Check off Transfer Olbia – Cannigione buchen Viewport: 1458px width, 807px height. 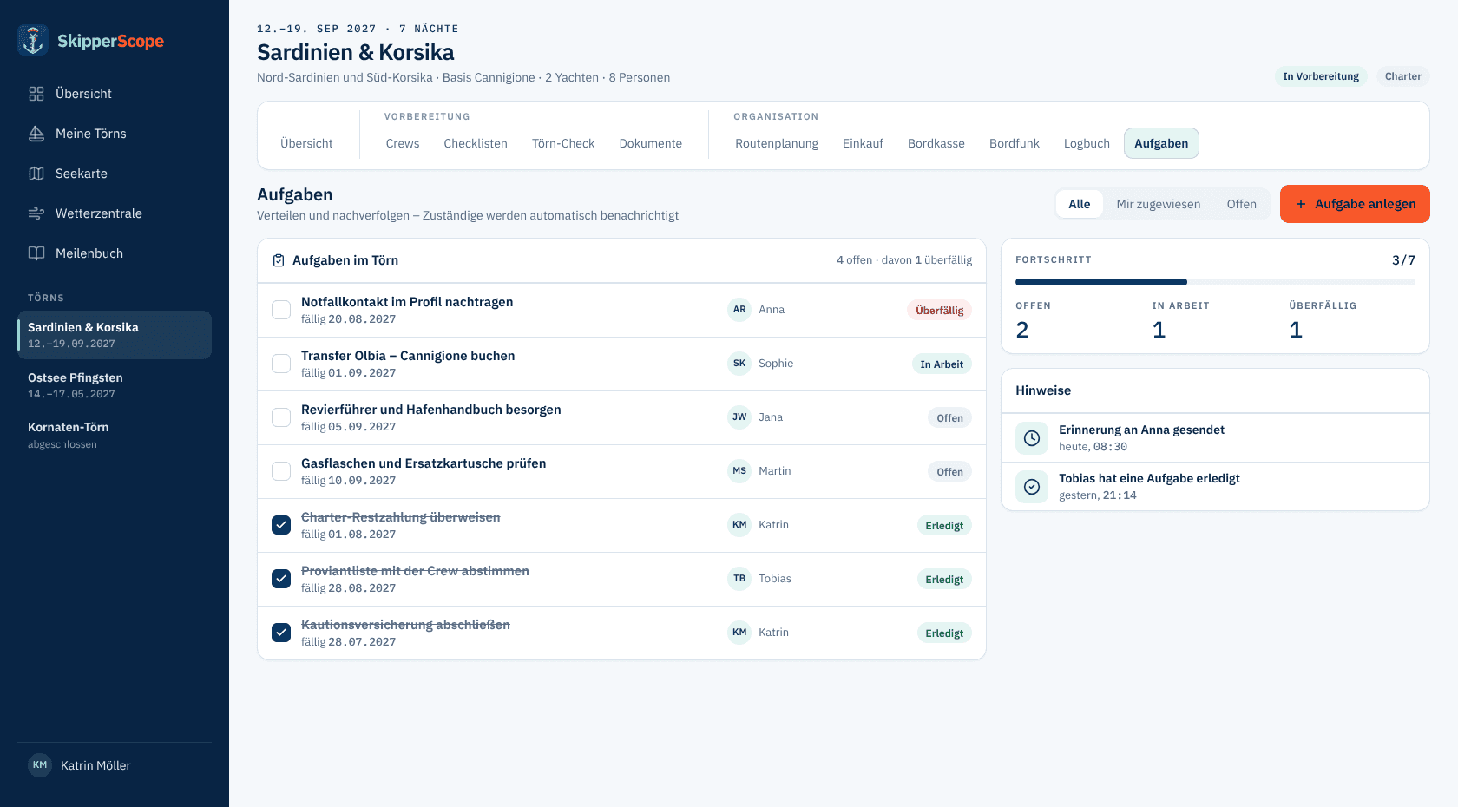click(x=281, y=364)
